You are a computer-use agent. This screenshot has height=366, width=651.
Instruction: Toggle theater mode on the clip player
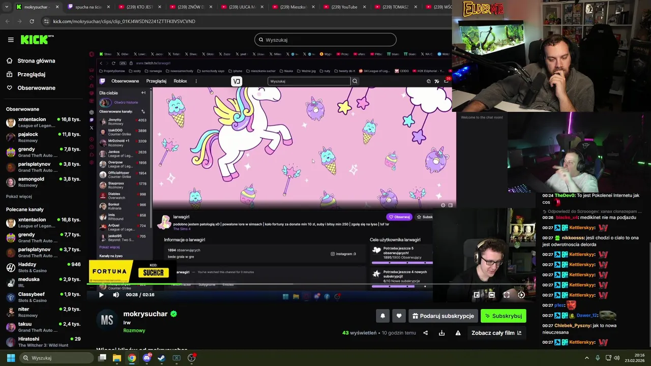point(492,295)
